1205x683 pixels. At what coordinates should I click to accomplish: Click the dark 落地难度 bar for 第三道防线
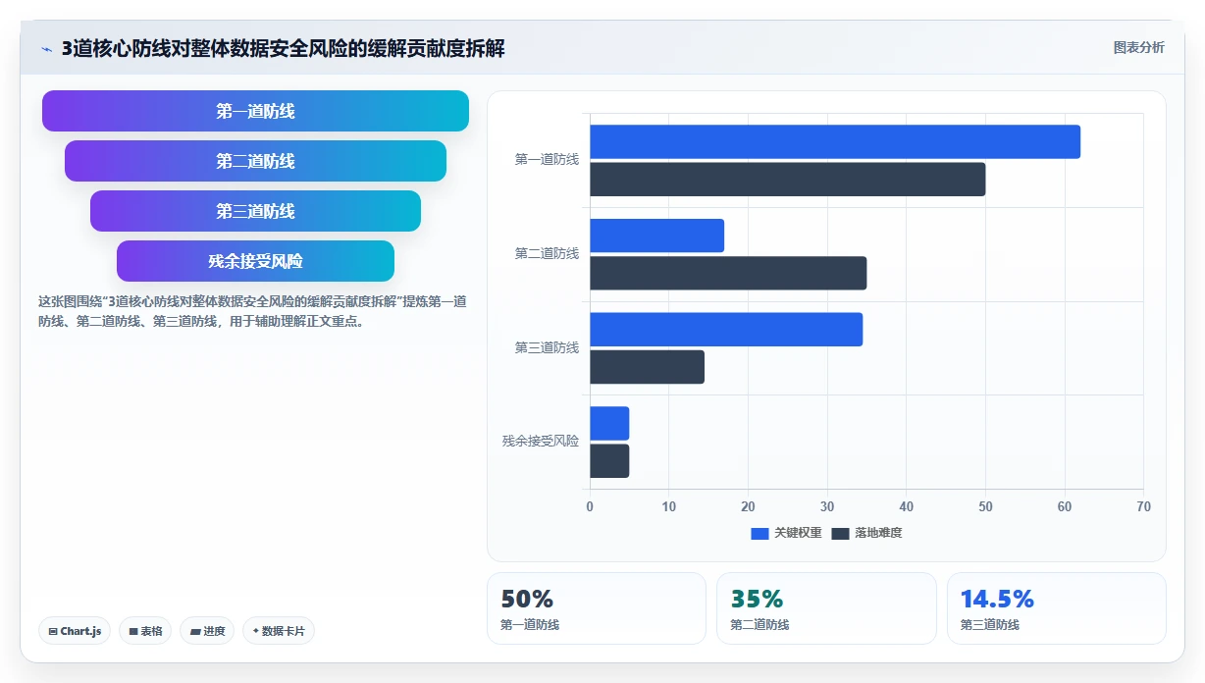647,367
